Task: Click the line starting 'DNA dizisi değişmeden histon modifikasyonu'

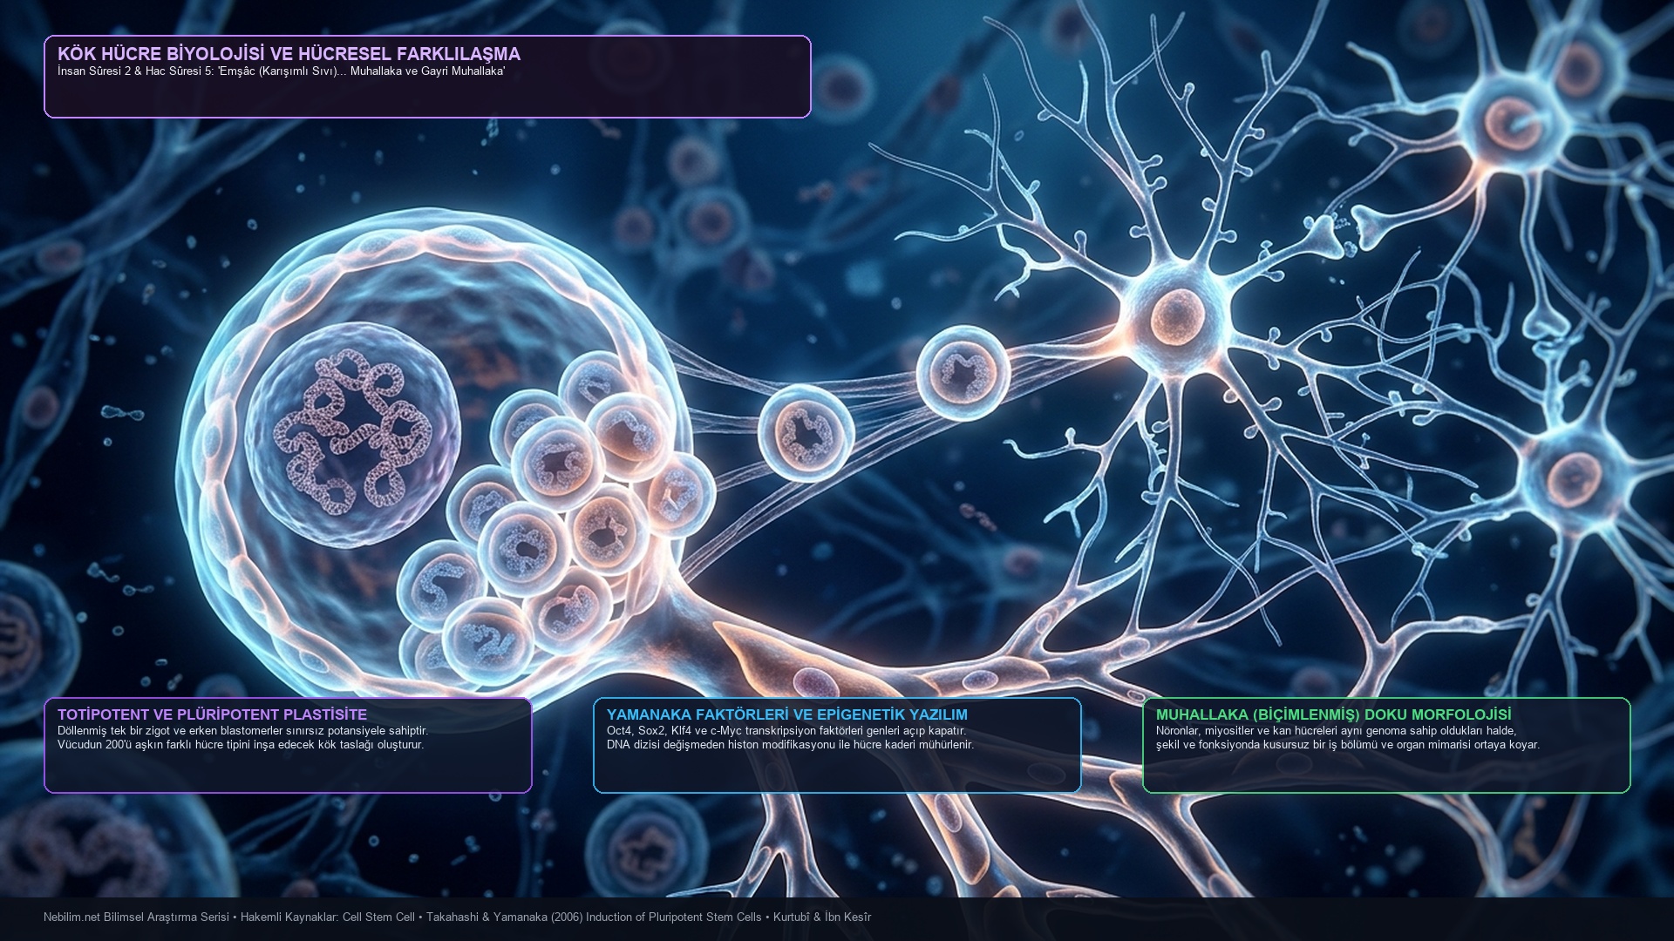Action: (x=790, y=745)
